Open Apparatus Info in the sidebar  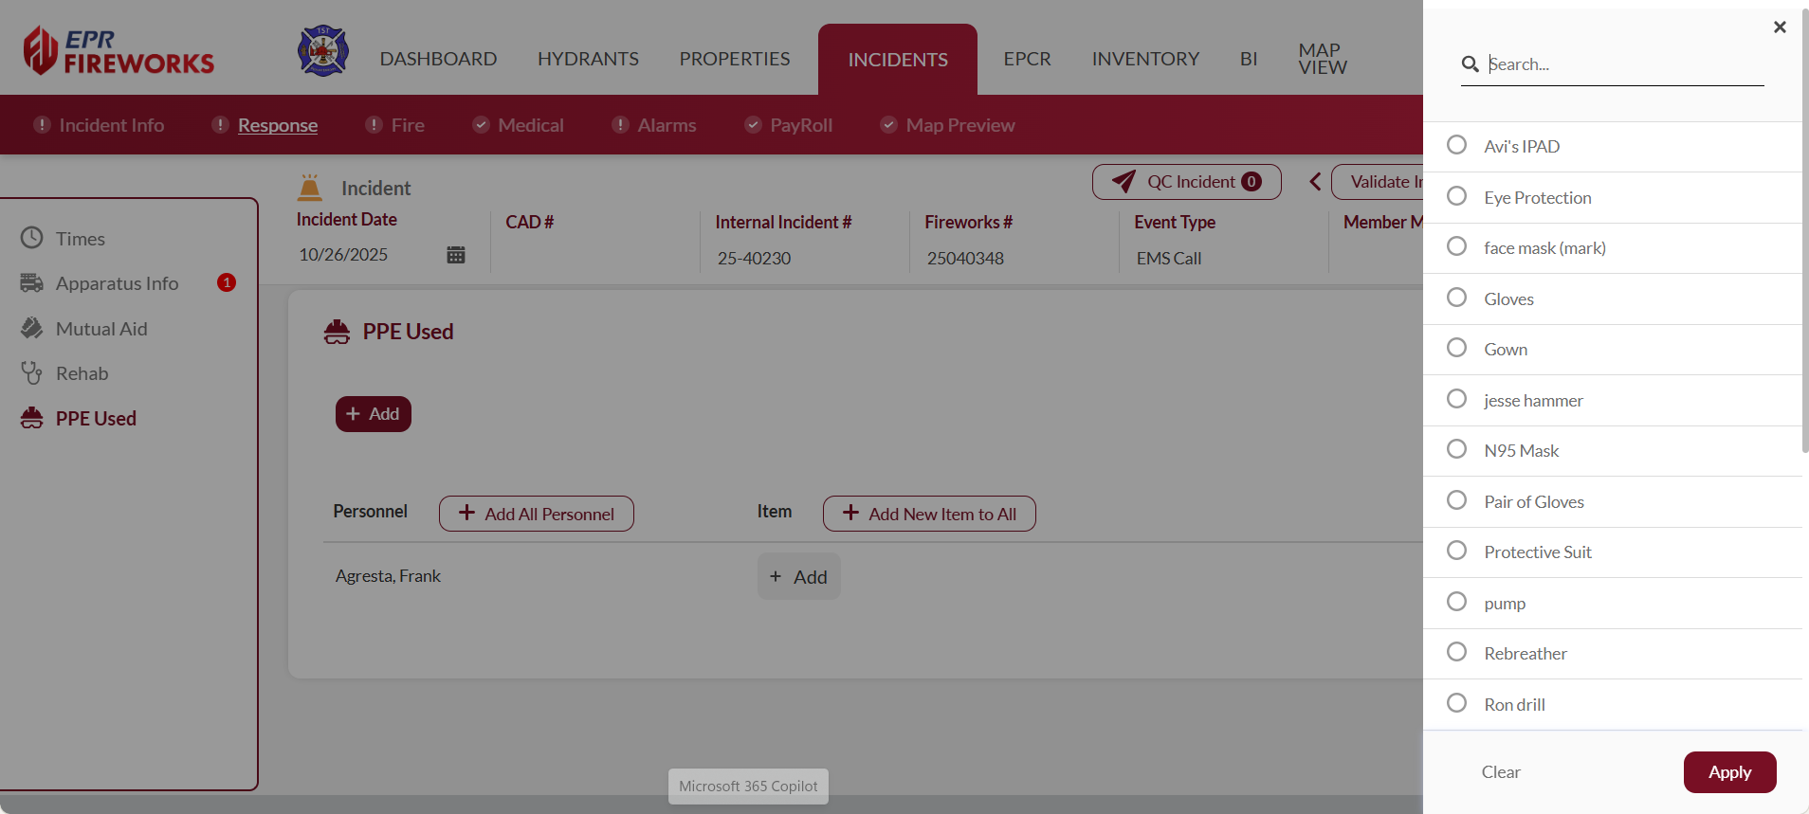117,283
